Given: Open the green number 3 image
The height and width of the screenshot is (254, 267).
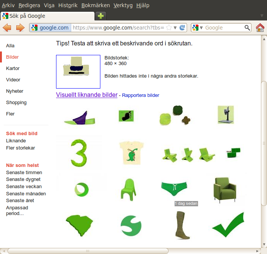Looking at the screenshot, I should pos(79,153).
